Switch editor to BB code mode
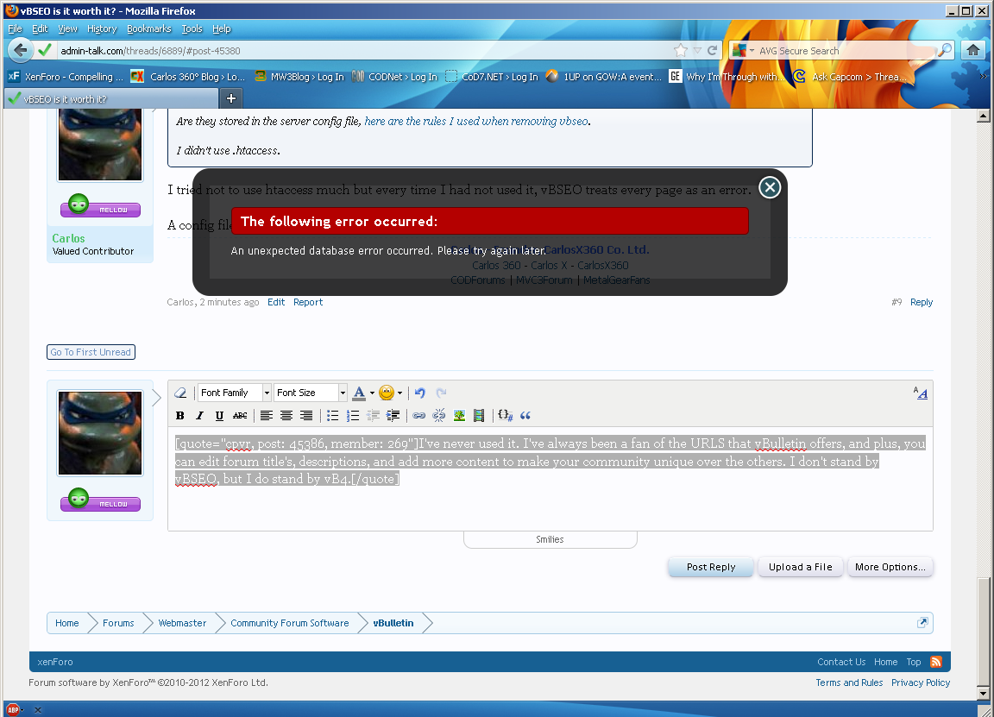 [921, 393]
